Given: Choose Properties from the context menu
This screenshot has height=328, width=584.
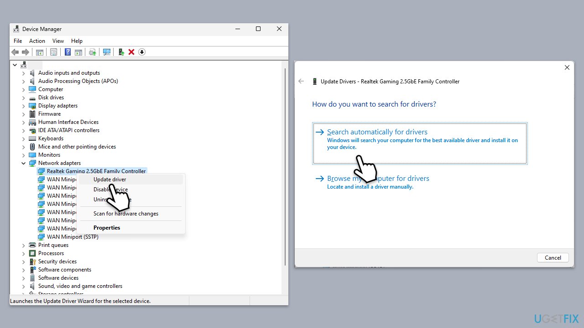Looking at the screenshot, I should click(131, 228).
